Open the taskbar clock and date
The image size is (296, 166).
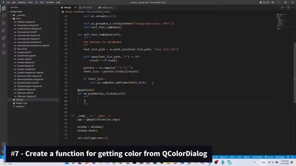(x=285, y=162)
